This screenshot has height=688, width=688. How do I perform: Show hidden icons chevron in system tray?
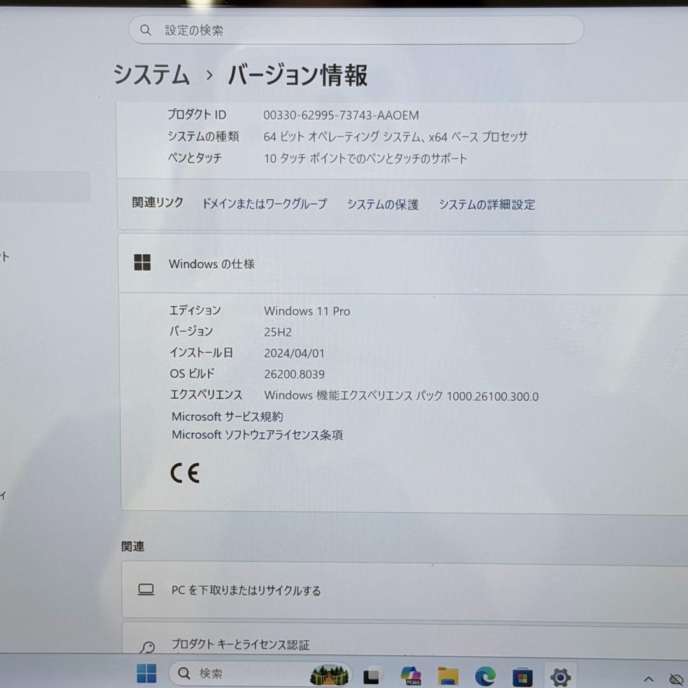tap(649, 679)
